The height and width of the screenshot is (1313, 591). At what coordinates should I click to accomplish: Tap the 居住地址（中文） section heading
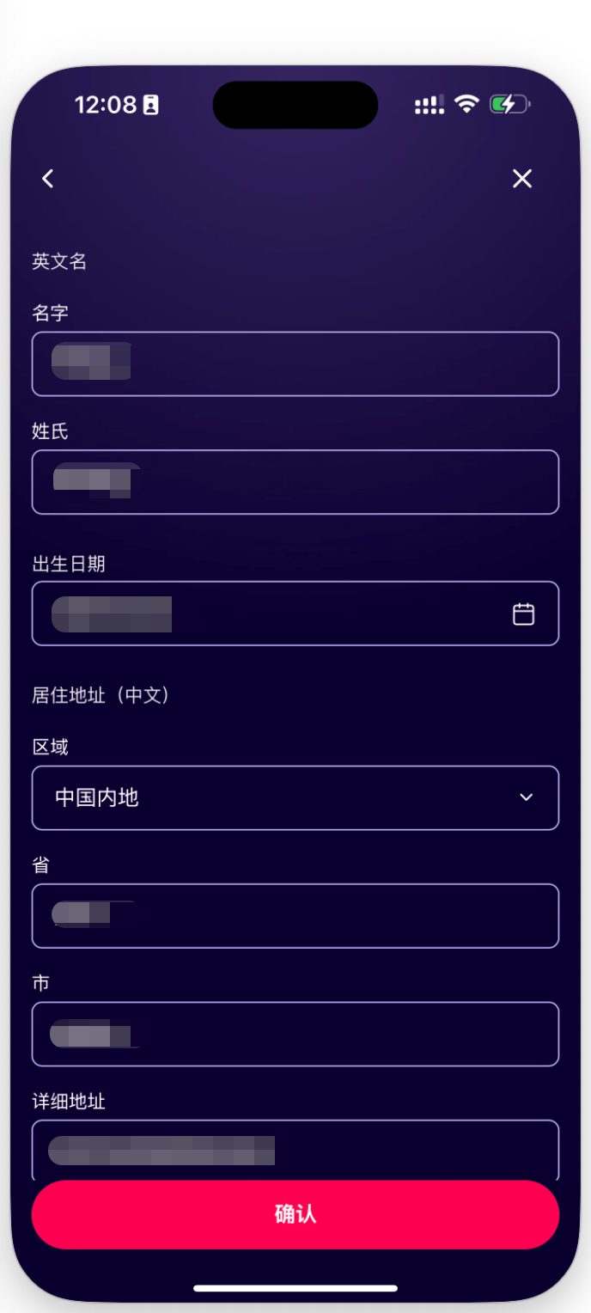pyautogui.click(x=101, y=695)
